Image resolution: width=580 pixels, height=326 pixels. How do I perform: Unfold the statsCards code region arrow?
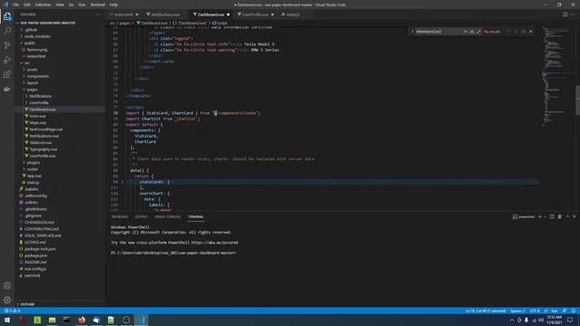[x=123, y=182]
